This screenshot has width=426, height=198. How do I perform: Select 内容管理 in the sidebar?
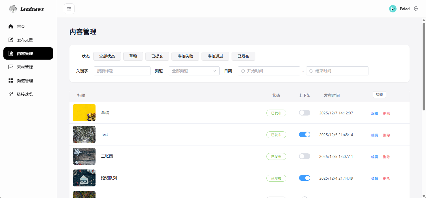28,53
